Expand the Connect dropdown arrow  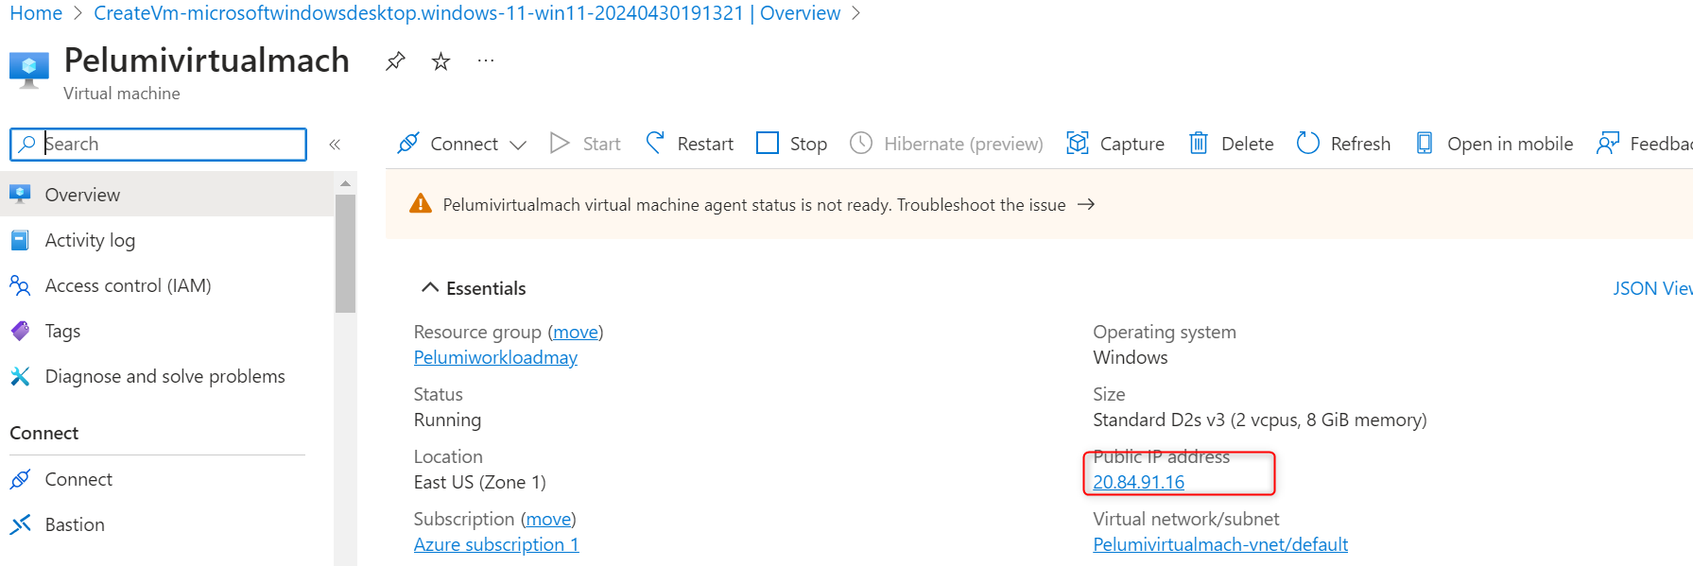(x=518, y=145)
